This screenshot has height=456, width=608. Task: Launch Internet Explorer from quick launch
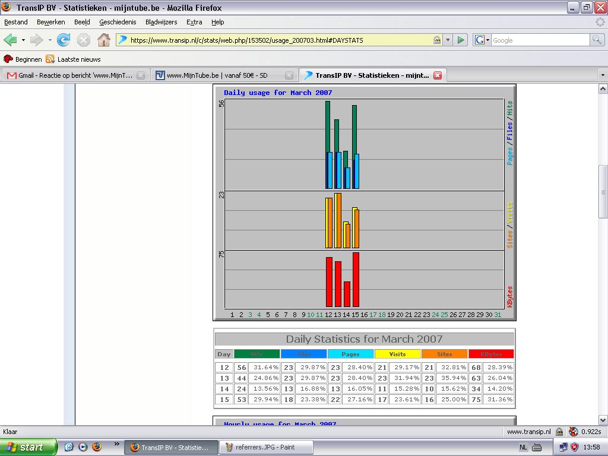[x=69, y=447]
